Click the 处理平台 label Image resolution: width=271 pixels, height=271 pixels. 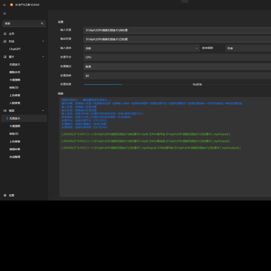point(65,57)
